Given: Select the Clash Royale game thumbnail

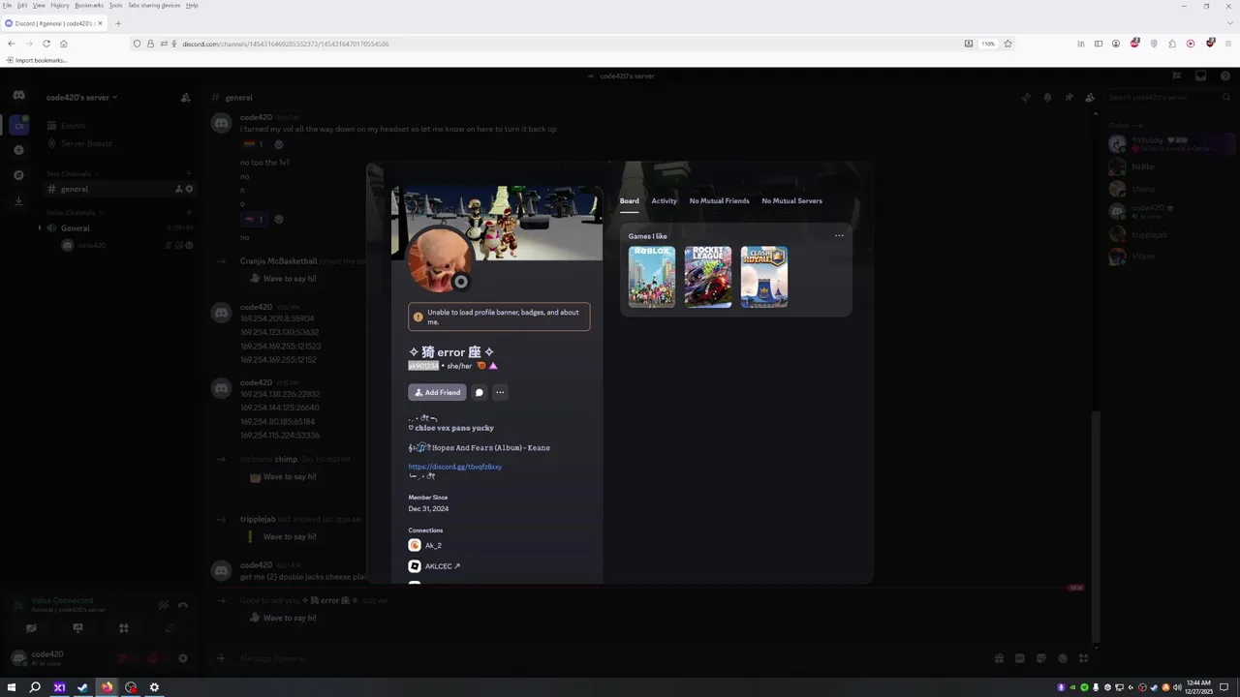Looking at the screenshot, I should coord(764,277).
